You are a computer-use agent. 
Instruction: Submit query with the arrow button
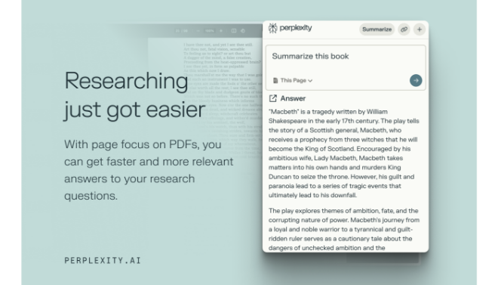click(416, 80)
